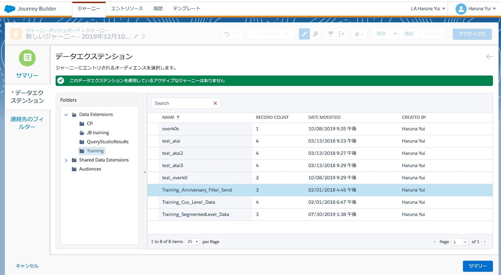The width and height of the screenshot is (501, 275).
Task: Open the Haruna Yui user menu arrow
Action: pos(494,9)
